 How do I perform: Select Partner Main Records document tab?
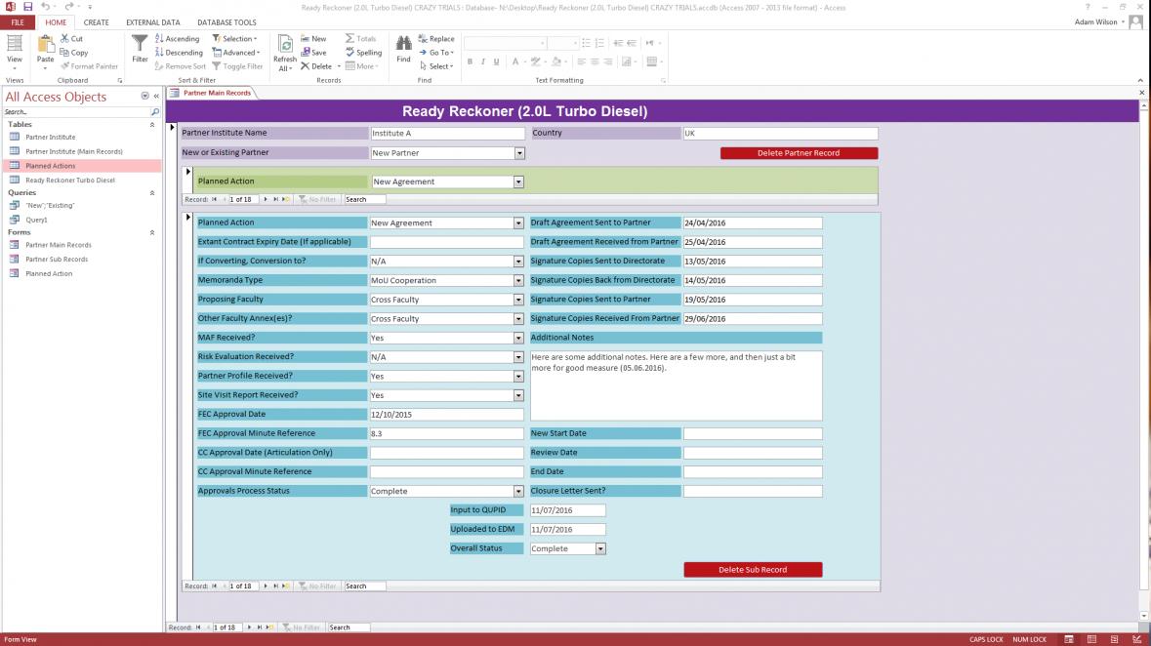(211, 93)
